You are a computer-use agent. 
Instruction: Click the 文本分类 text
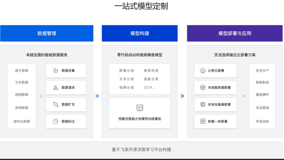point(126,79)
